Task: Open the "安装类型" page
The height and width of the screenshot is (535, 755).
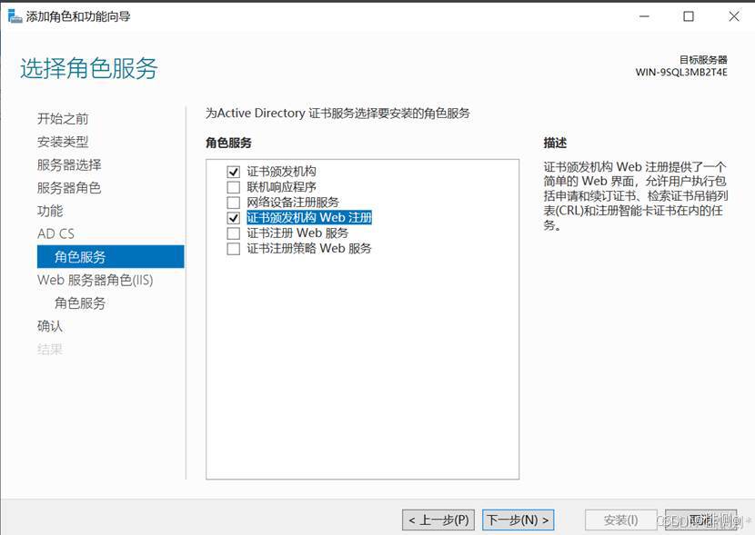Action: 62,142
